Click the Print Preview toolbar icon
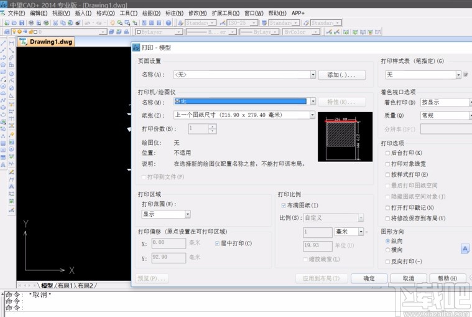The image size is (472, 317). [x=39, y=22]
